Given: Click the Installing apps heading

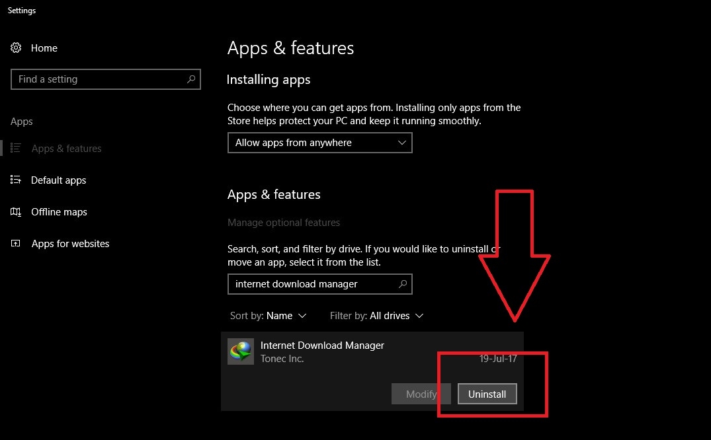Looking at the screenshot, I should click(269, 80).
